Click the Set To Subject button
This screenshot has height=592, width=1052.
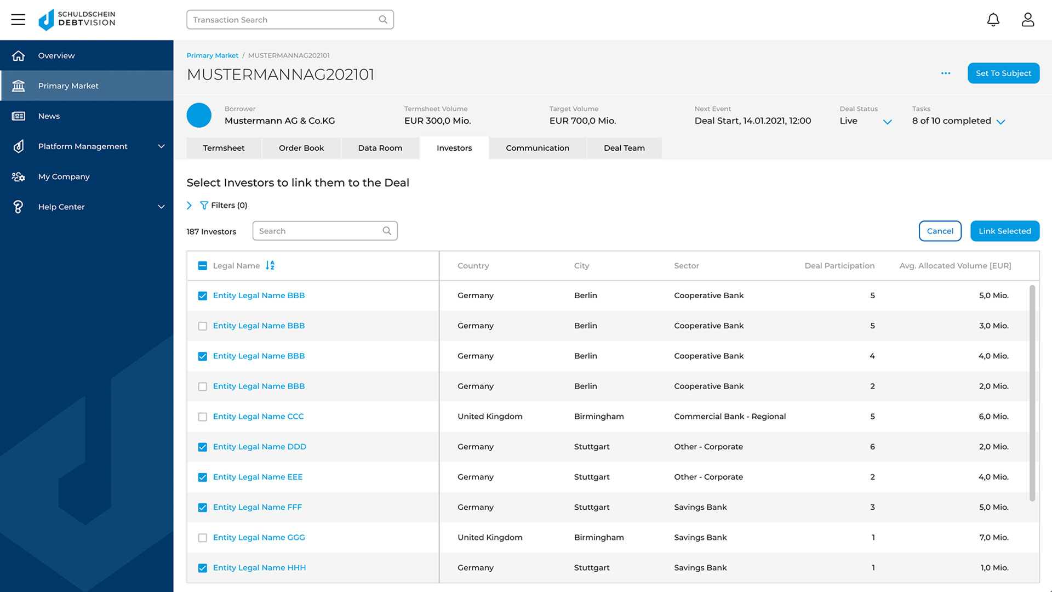click(x=1003, y=73)
